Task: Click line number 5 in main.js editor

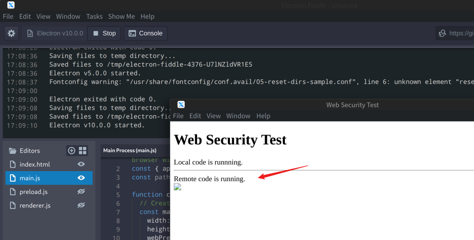Action: tap(118, 195)
